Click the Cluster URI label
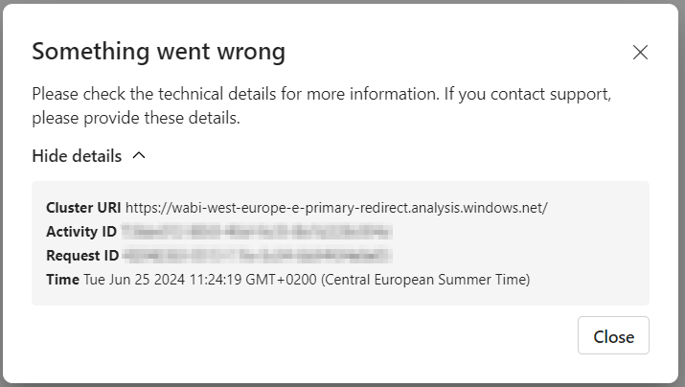The image size is (685, 387). (x=83, y=207)
